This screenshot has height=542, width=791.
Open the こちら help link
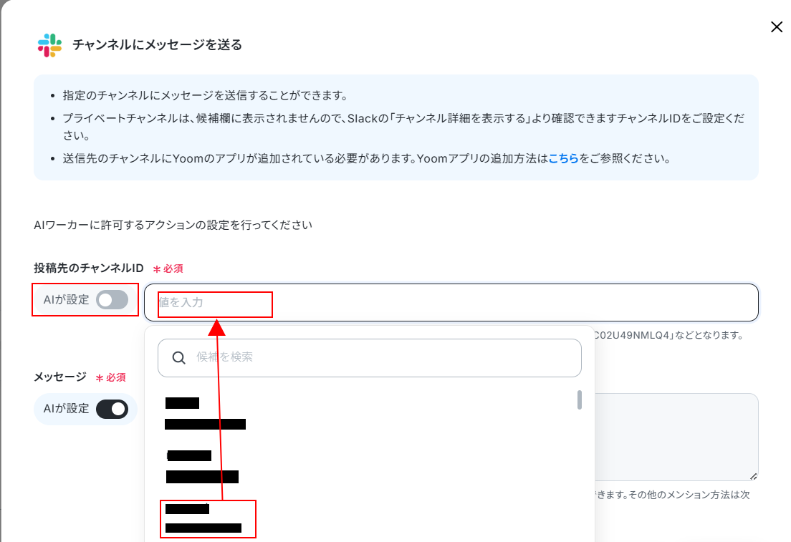[x=563, y=158]
